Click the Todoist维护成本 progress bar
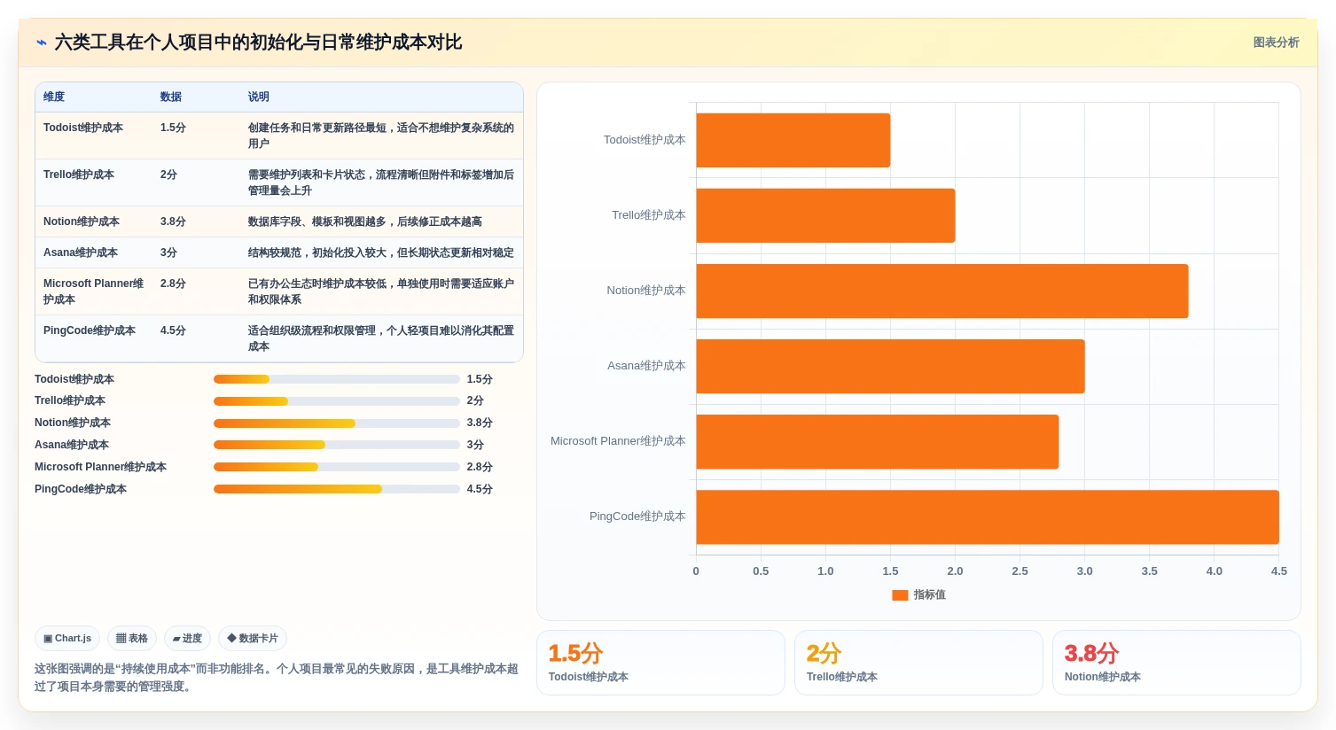The width and height of the screenshot is (1336, 730). click(336, 379)
